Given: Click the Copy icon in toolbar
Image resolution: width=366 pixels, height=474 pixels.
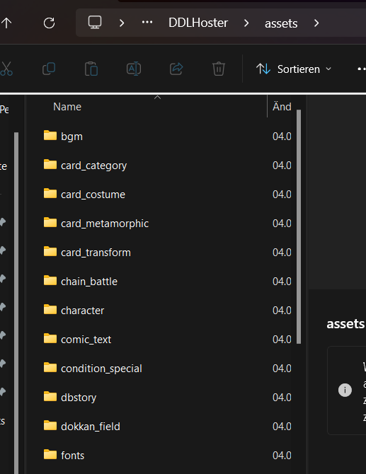Looking at the screenshot, I should pos(49,69).
